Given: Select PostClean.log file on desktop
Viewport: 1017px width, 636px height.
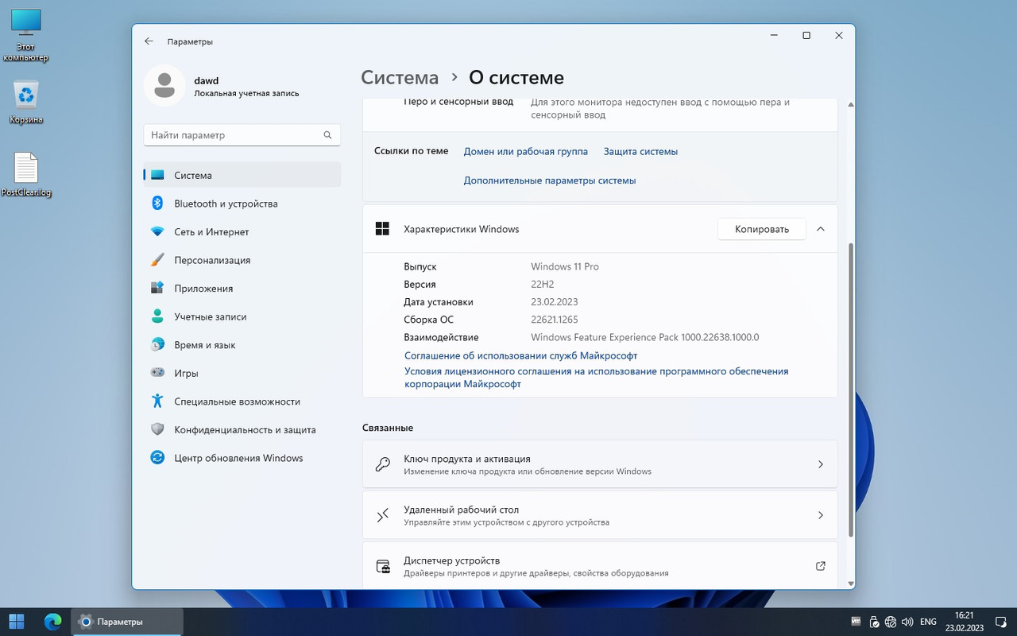Looking at the screenshot, I should tap(26, 174).
